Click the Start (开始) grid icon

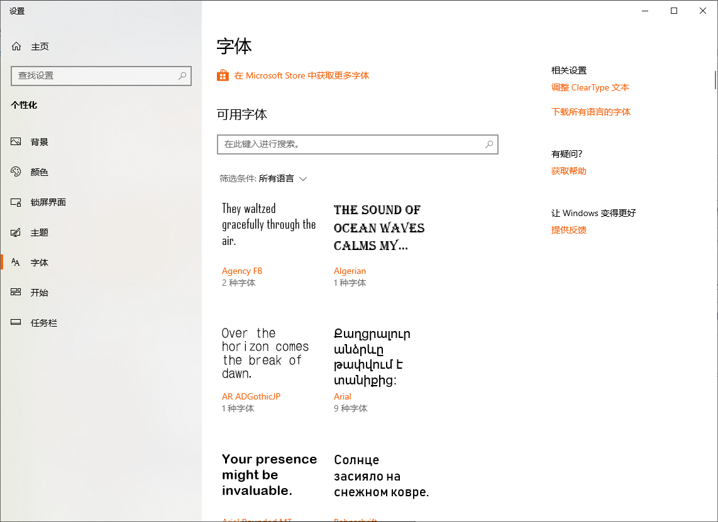[x=16, y=293]
